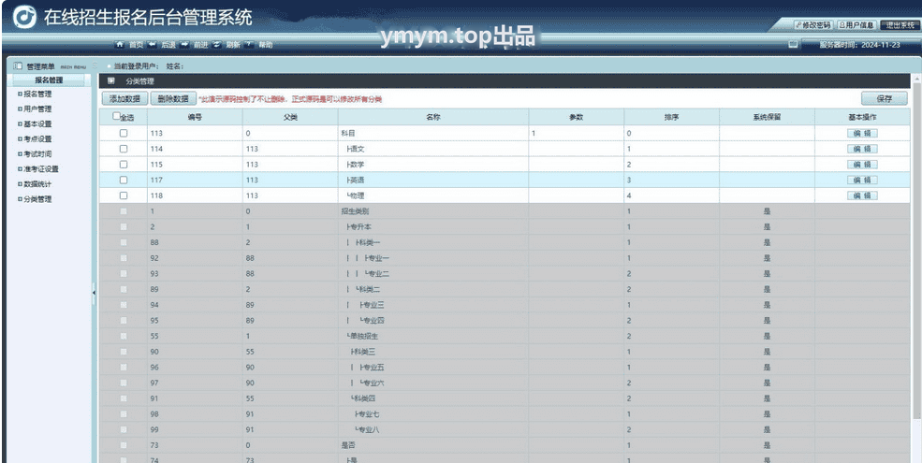This screenshot has height=463, width=922.
Task: Click 前进 in the navigation bar
Action: pos(200,45)
